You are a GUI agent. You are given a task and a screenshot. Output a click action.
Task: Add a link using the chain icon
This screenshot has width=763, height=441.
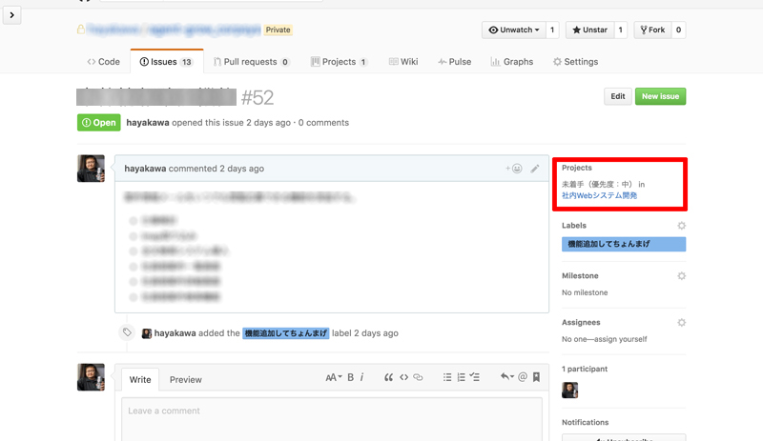(x=418, y=377)
